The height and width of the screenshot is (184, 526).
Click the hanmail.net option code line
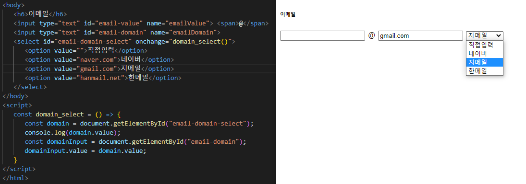point(103,78)
